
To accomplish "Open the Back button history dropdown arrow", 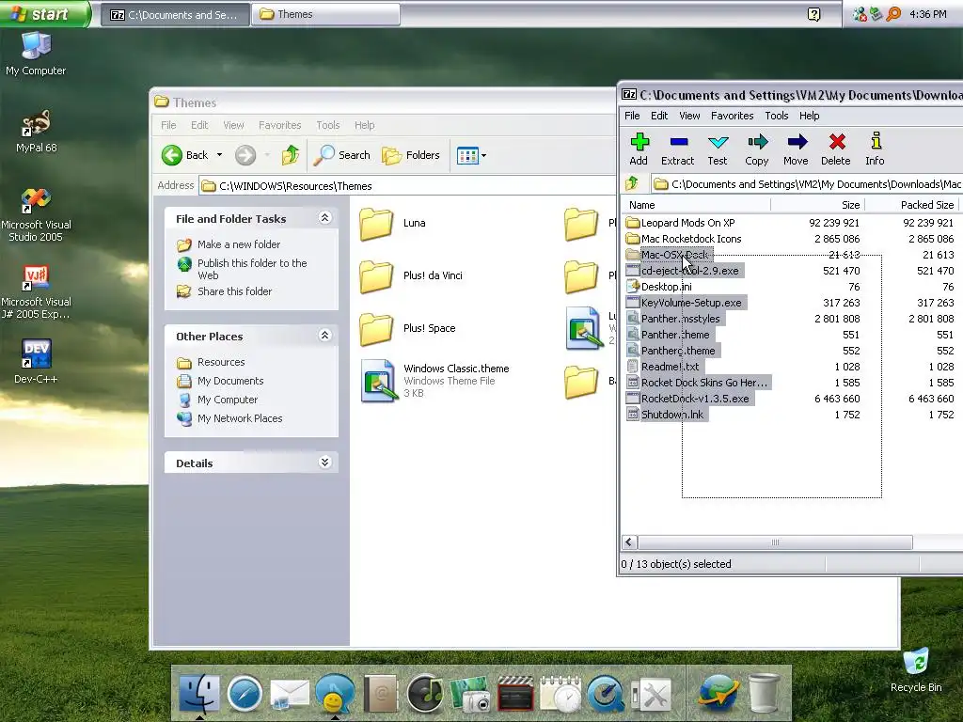I will point(219,155).
